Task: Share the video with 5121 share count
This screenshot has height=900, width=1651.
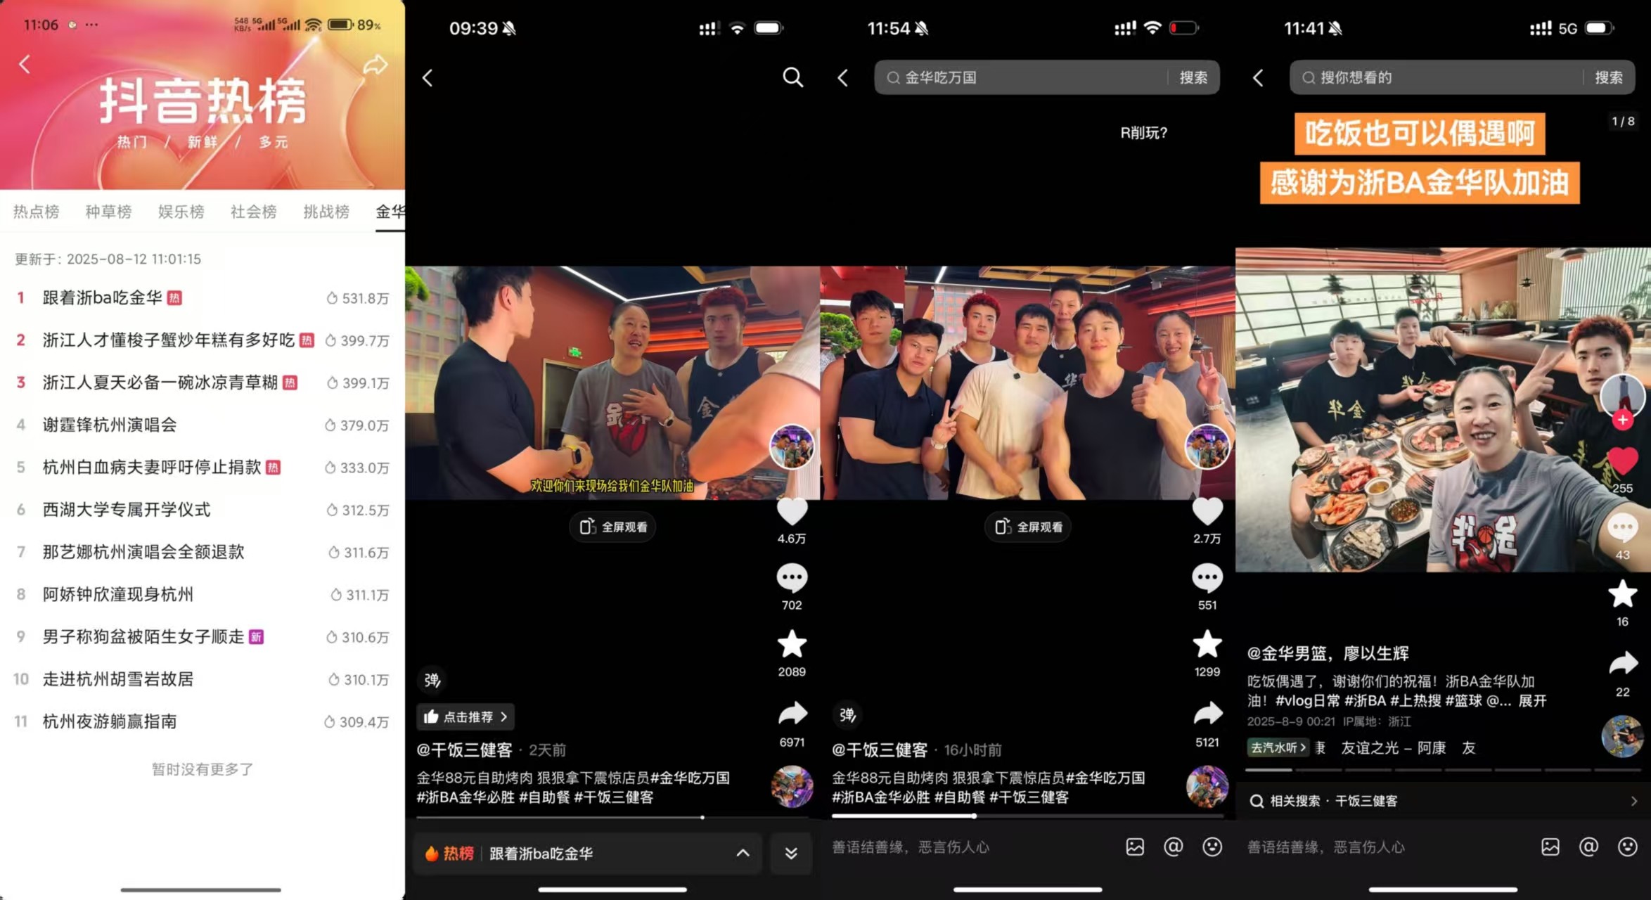Action: [x=1207, y=714]
